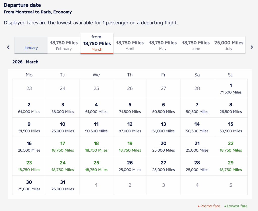Choose March 29 for 18,750 Miles

[231, 166]
